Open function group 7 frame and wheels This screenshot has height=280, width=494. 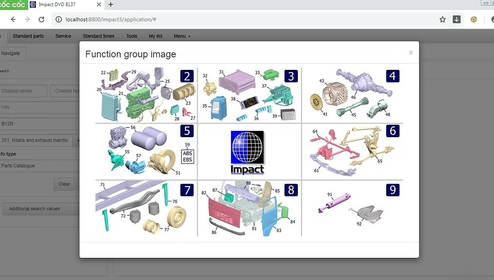tap(146, 208)
